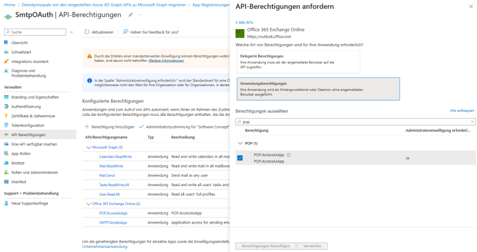Open Authentifizierung in the sidebar
477x252 pixels.
click(x=26, y=106)
